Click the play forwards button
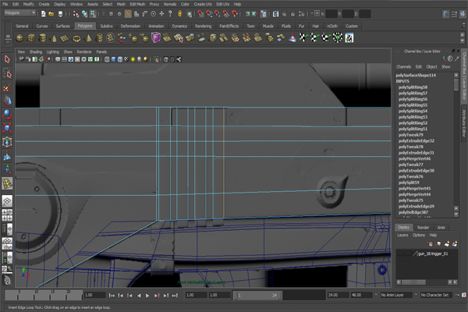 coord(147,296)
